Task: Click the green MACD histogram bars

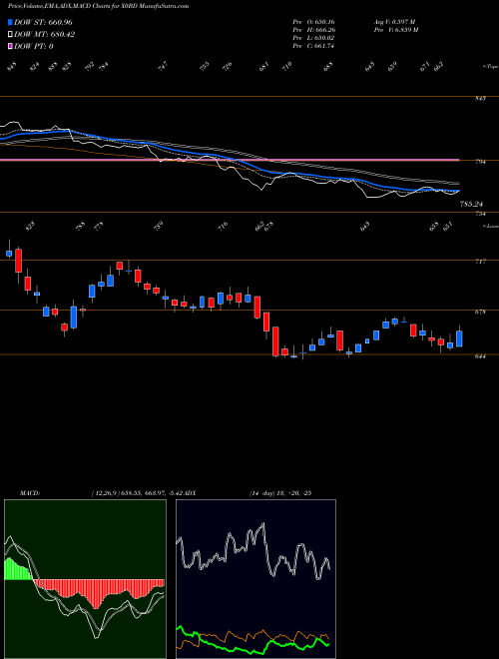Action: tap(18, 570)
